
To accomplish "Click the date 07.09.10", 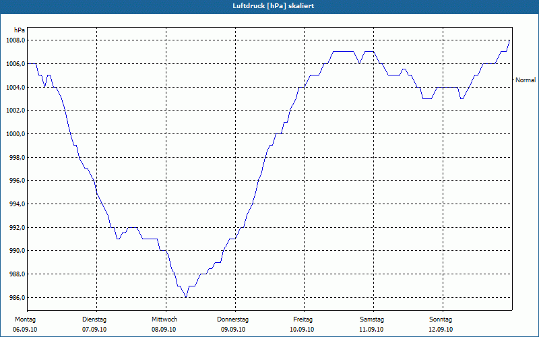I will point(94,330).
